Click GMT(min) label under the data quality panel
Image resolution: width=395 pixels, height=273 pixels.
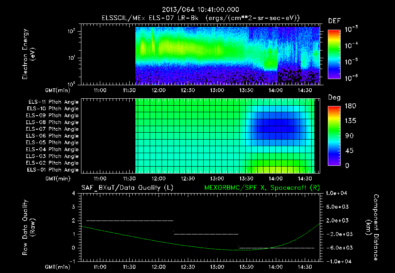coord(58,267)
